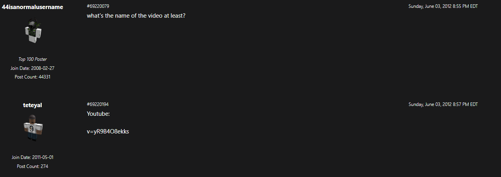
Task: Click the "Post Count:" label under 44isanormalusername
Action: click(x=26, y=77)
